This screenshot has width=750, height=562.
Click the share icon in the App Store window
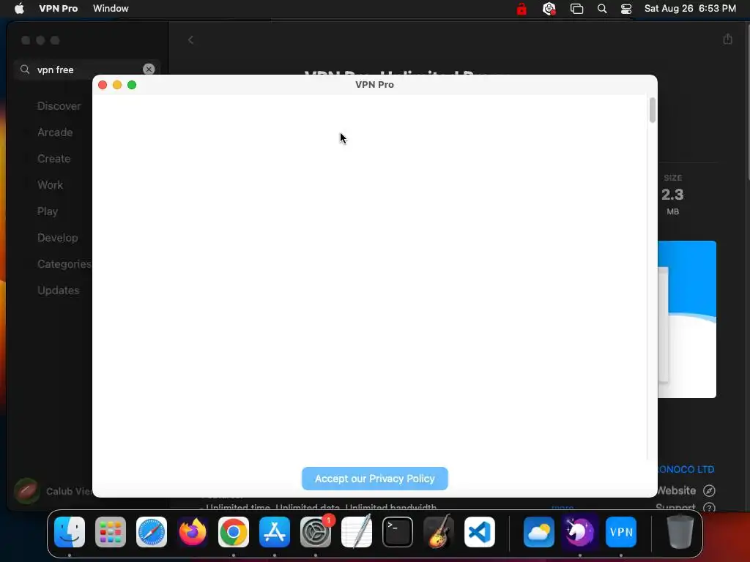tap(727, 40)
